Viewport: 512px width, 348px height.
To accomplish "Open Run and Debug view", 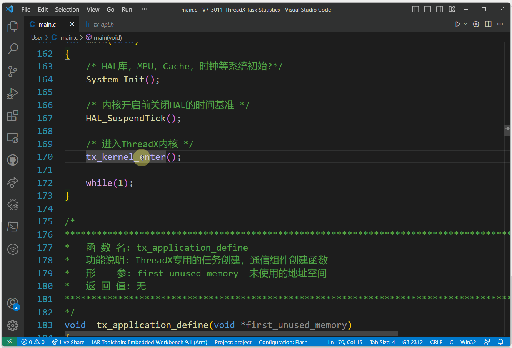I will pyautogui.click(x=13, y=94).
